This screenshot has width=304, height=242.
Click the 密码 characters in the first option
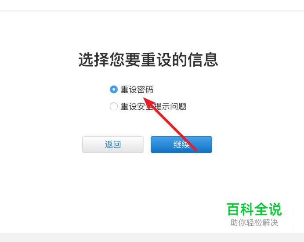pos(145,90)
